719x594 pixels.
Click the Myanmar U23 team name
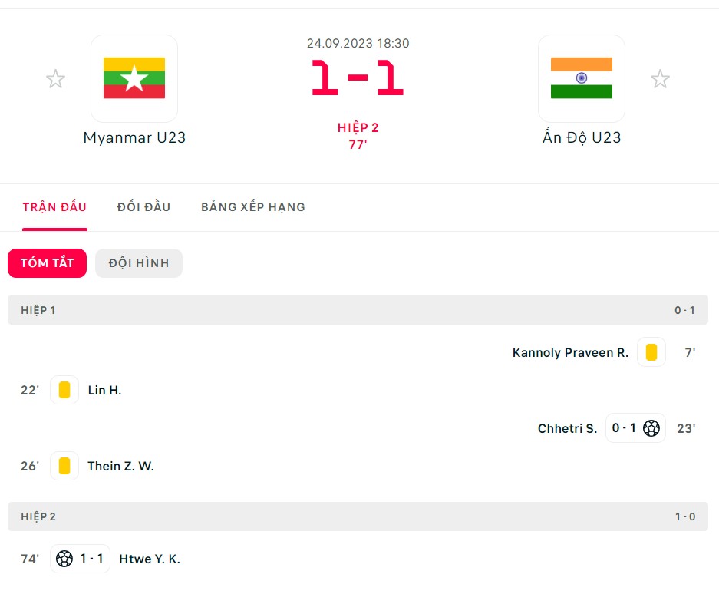134,137
